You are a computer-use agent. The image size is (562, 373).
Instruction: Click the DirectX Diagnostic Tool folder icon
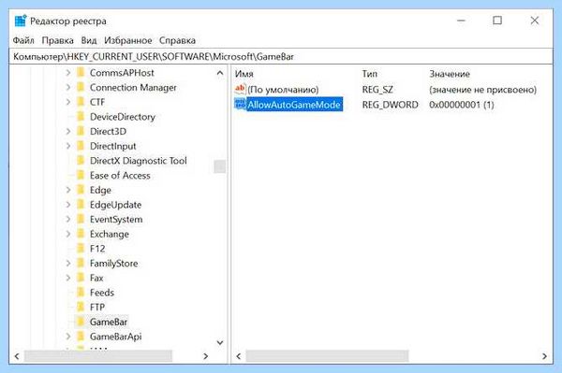coord(81,161)
